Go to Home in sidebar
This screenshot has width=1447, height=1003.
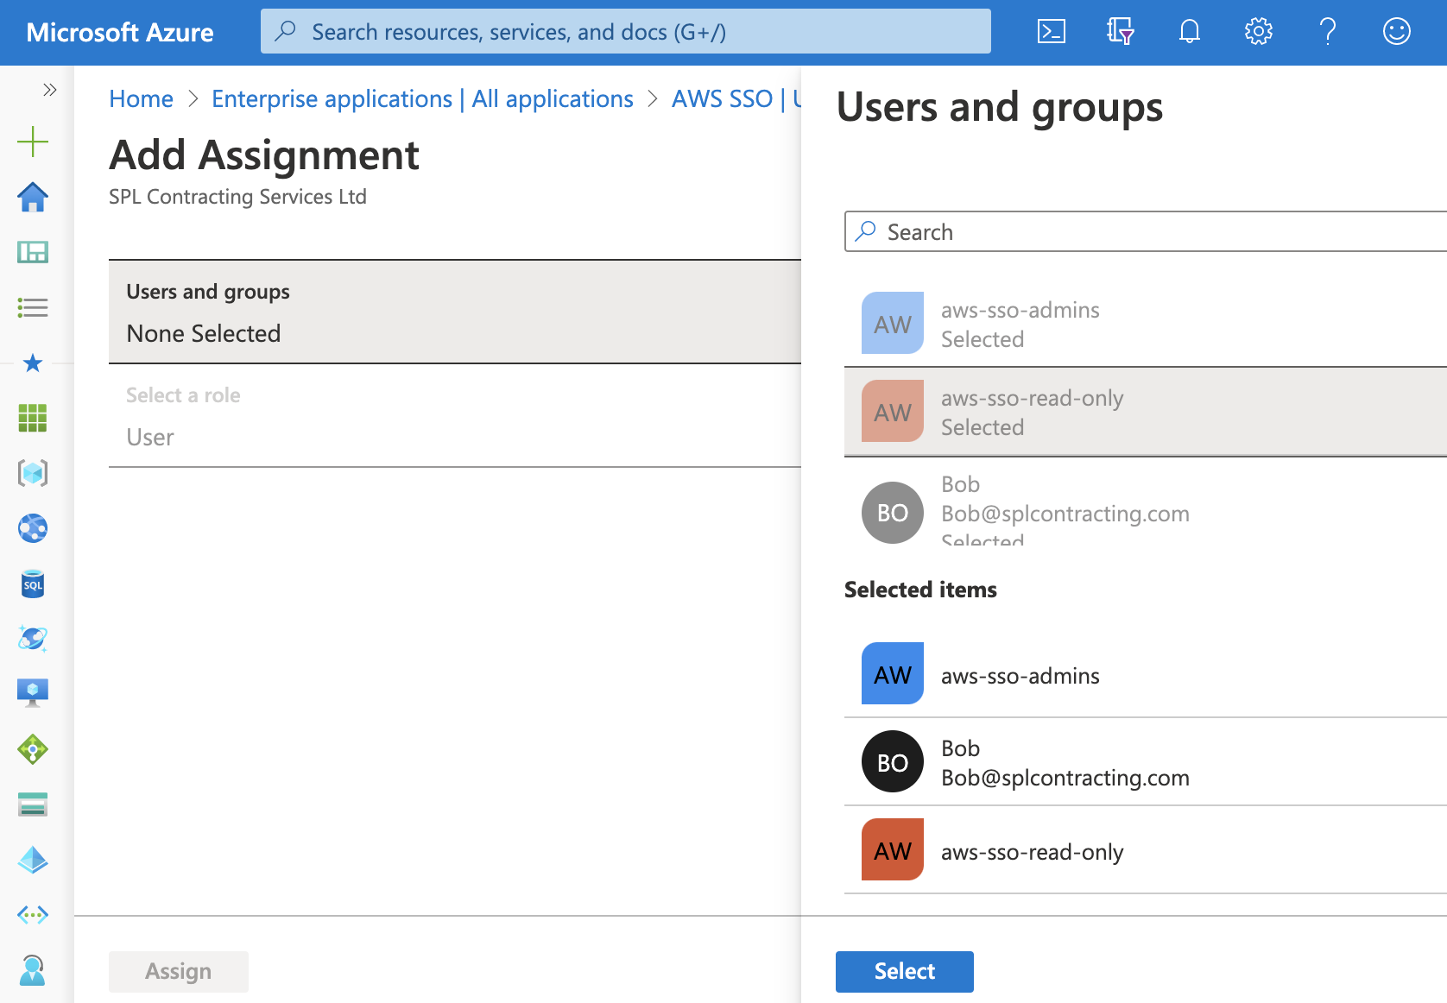point(33,197)
